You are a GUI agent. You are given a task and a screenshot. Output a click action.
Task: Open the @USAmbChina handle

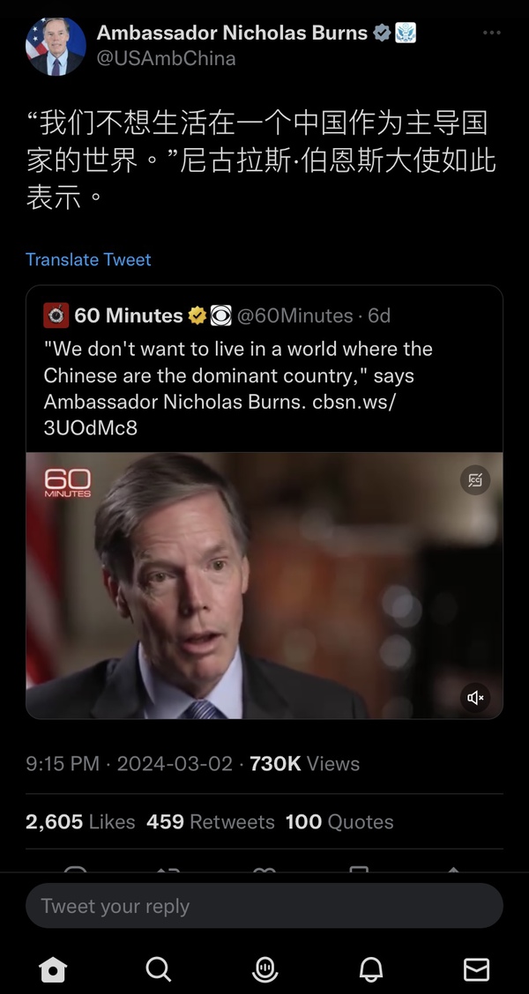pyautogui.click(x=166, y=58)
